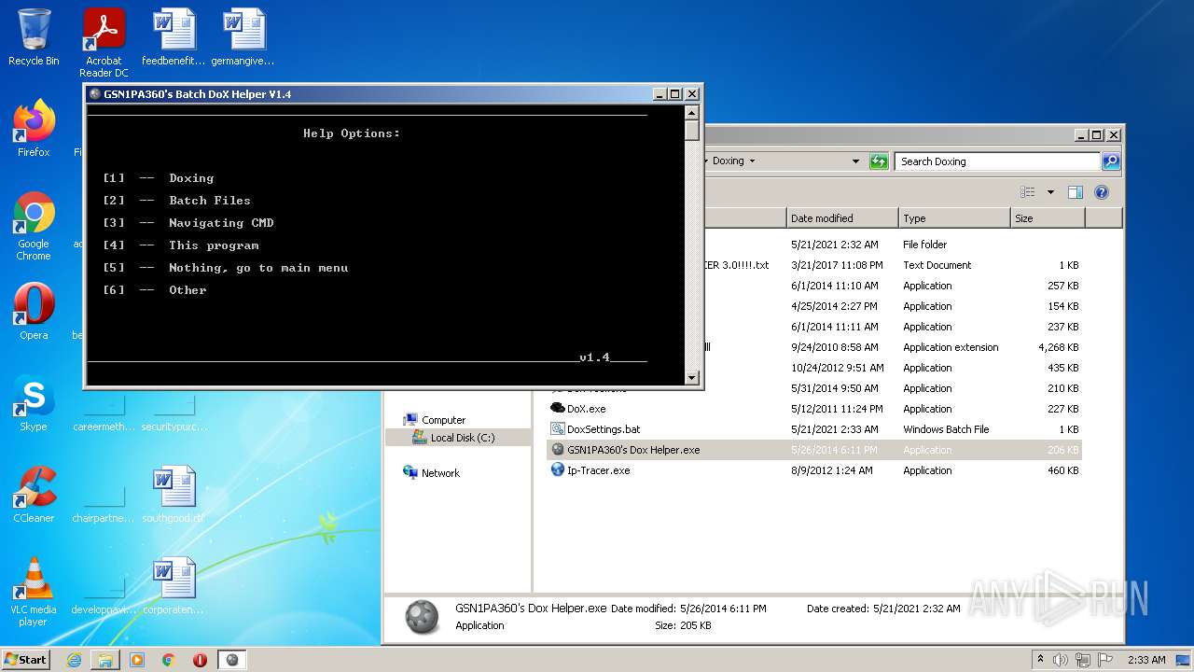Sort by Type column header
This screenshot has height=672, width=1194.
pyautogui.click(x=954, y=218)
